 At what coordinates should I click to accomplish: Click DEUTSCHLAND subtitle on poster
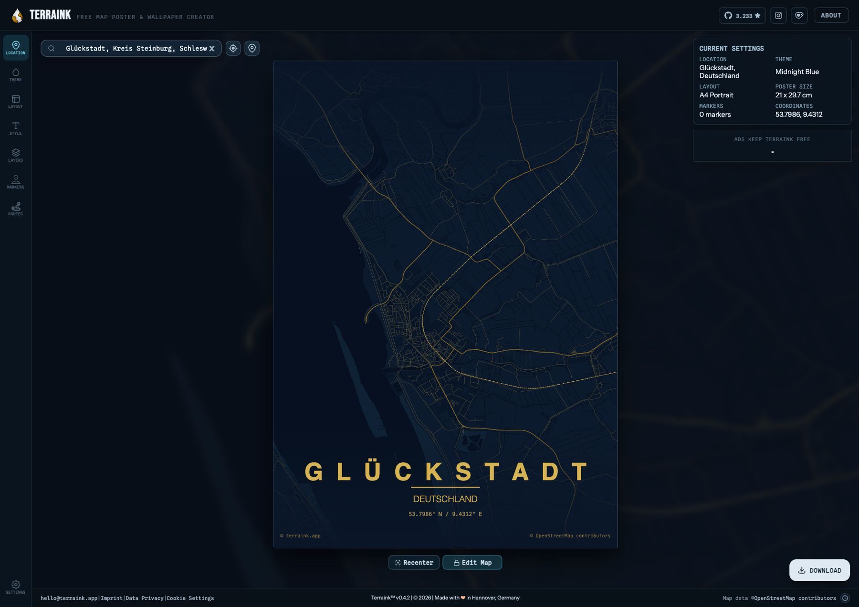pos(445,499)
